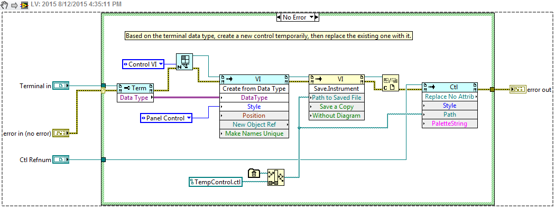Click the temporary directory constant icon
The height and width of the screenshot is (208, 555).
[253, 173]
